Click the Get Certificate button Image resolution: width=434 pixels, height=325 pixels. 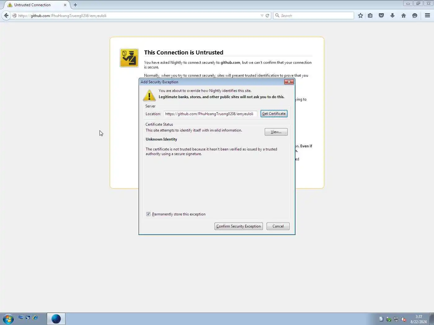coord(274,114)
